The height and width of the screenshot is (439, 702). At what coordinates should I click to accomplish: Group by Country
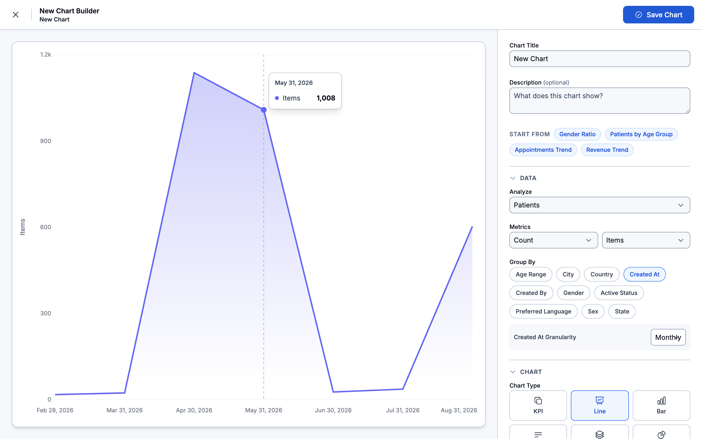point(602,274)
